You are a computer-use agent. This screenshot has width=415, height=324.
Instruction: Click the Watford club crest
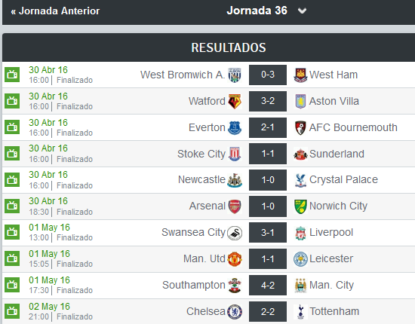(235, 101)
